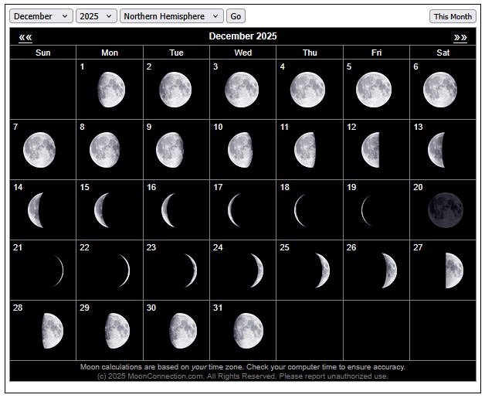Select the full moon icon on December 5
This screenshot has height=398, width=485.
(374, 90)
